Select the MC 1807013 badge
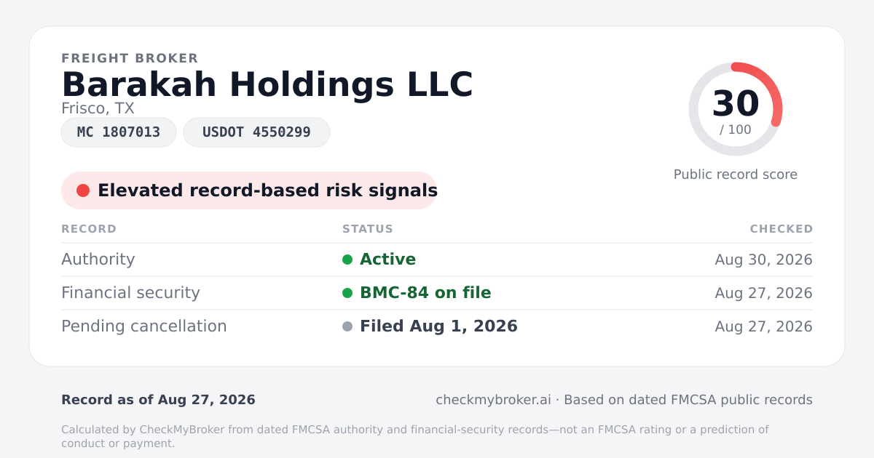This screenshot has width=874, height=458. point(119,132)
